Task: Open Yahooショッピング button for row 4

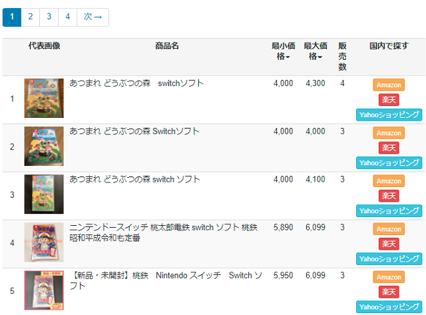Action: pyautogui.click(x=389, y=259)
